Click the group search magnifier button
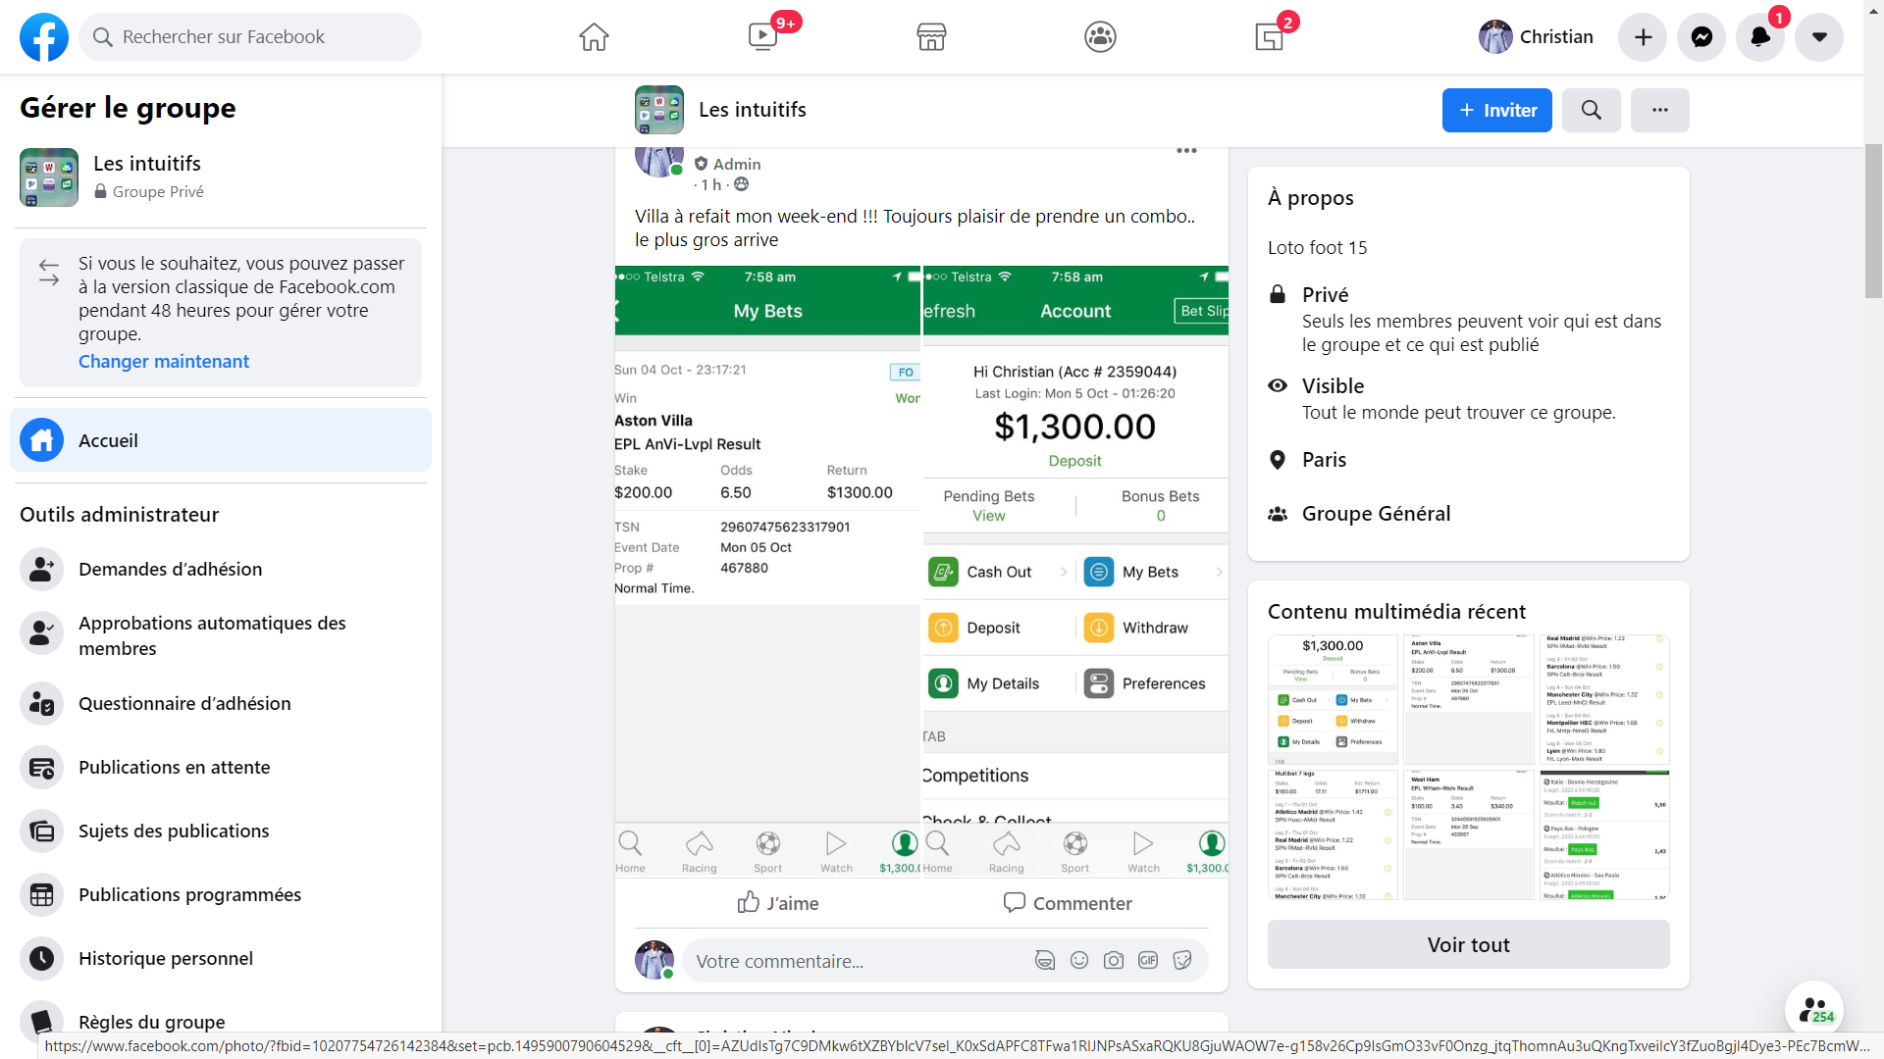 tap(1591, 110)
